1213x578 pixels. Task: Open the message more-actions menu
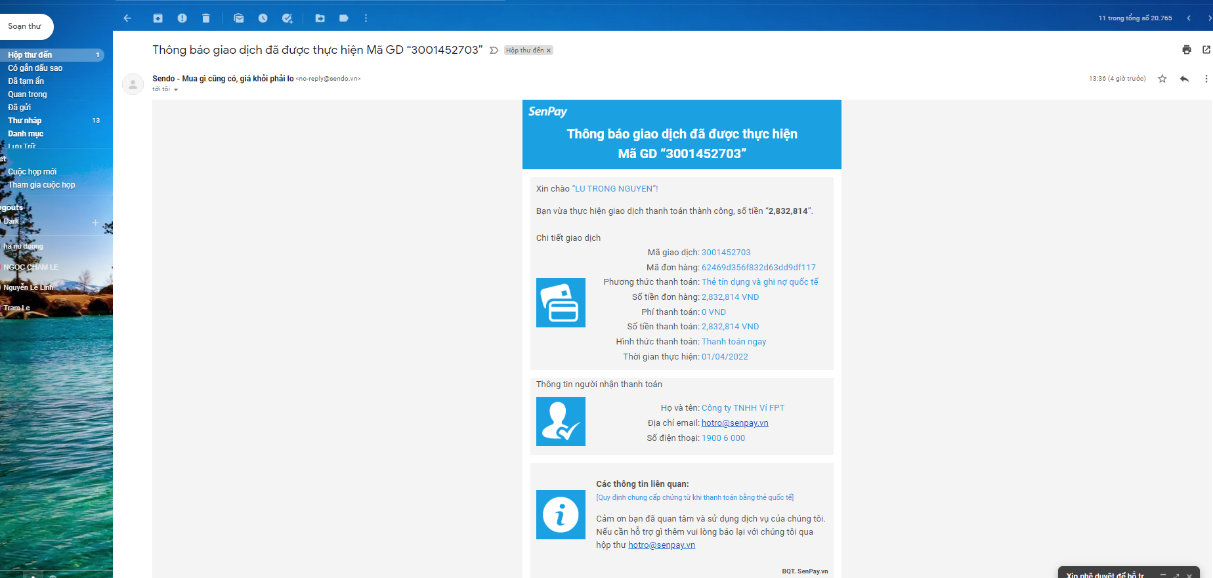[x=1206, y=79]
